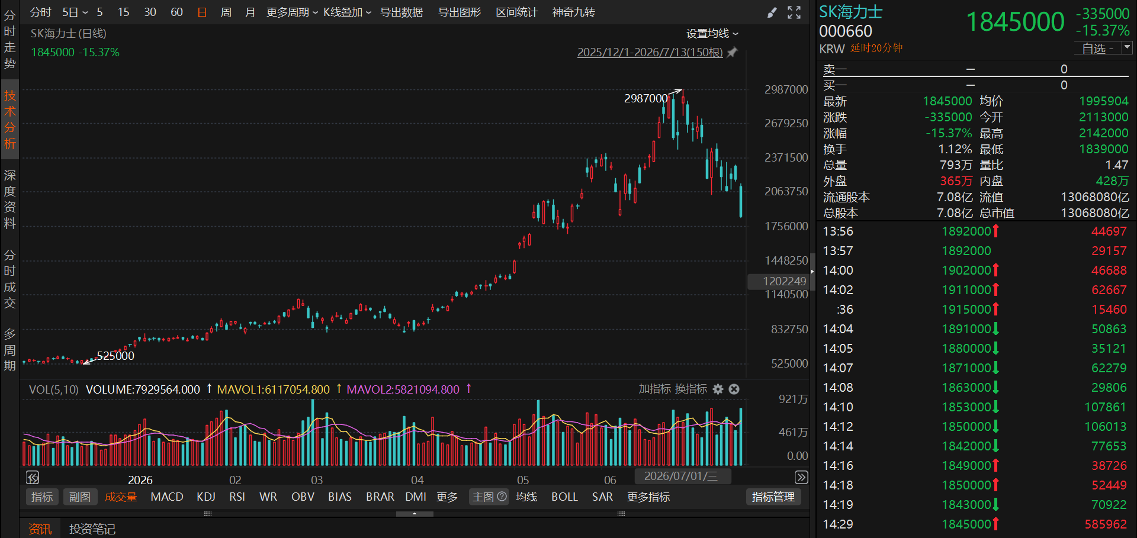Toggle the 指标 button in indicator bar
Image resolution: width=1137 pixels, height=538 pixels.
42,497
